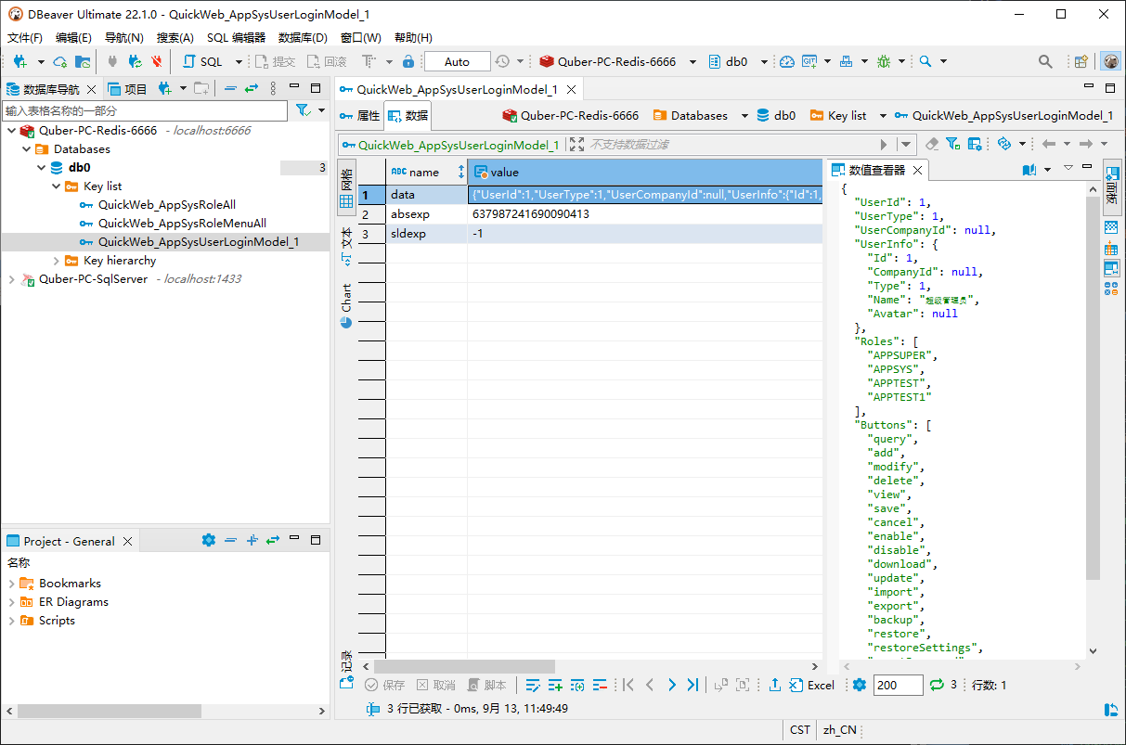Click the fetch size field showing 200
Viewport: 1126px width, 745px height.
898,685
